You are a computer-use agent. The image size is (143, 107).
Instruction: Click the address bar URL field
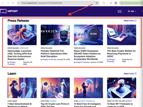click(58, 3)
